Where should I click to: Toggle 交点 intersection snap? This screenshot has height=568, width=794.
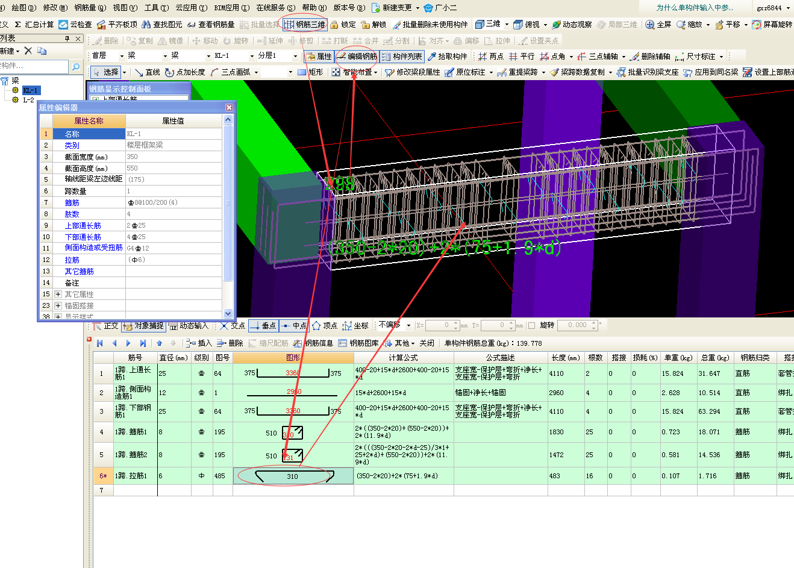(232, 326)
